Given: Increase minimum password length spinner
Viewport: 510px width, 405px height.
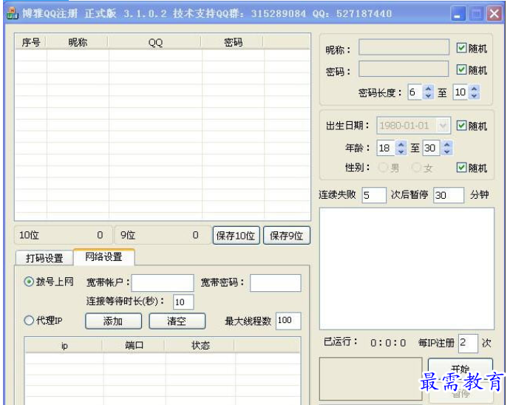Looking at the screenshot, I should coord(429,89).
